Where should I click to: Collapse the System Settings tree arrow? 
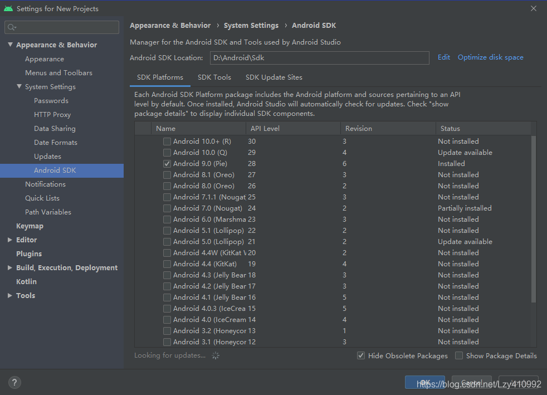[19, 86]
